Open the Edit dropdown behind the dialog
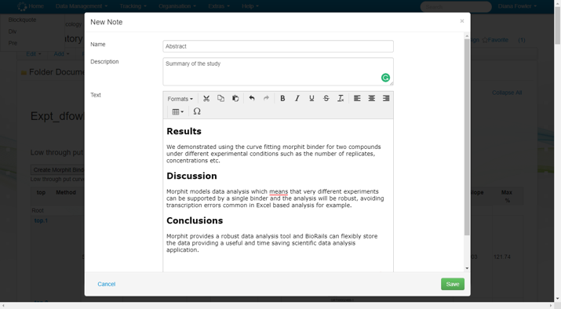This screenshot has height=309, width=561. tap(34, 54)
